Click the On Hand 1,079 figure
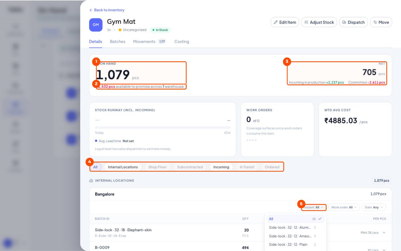This screenshot has width=401, height=251. click(x=113, y=75)
